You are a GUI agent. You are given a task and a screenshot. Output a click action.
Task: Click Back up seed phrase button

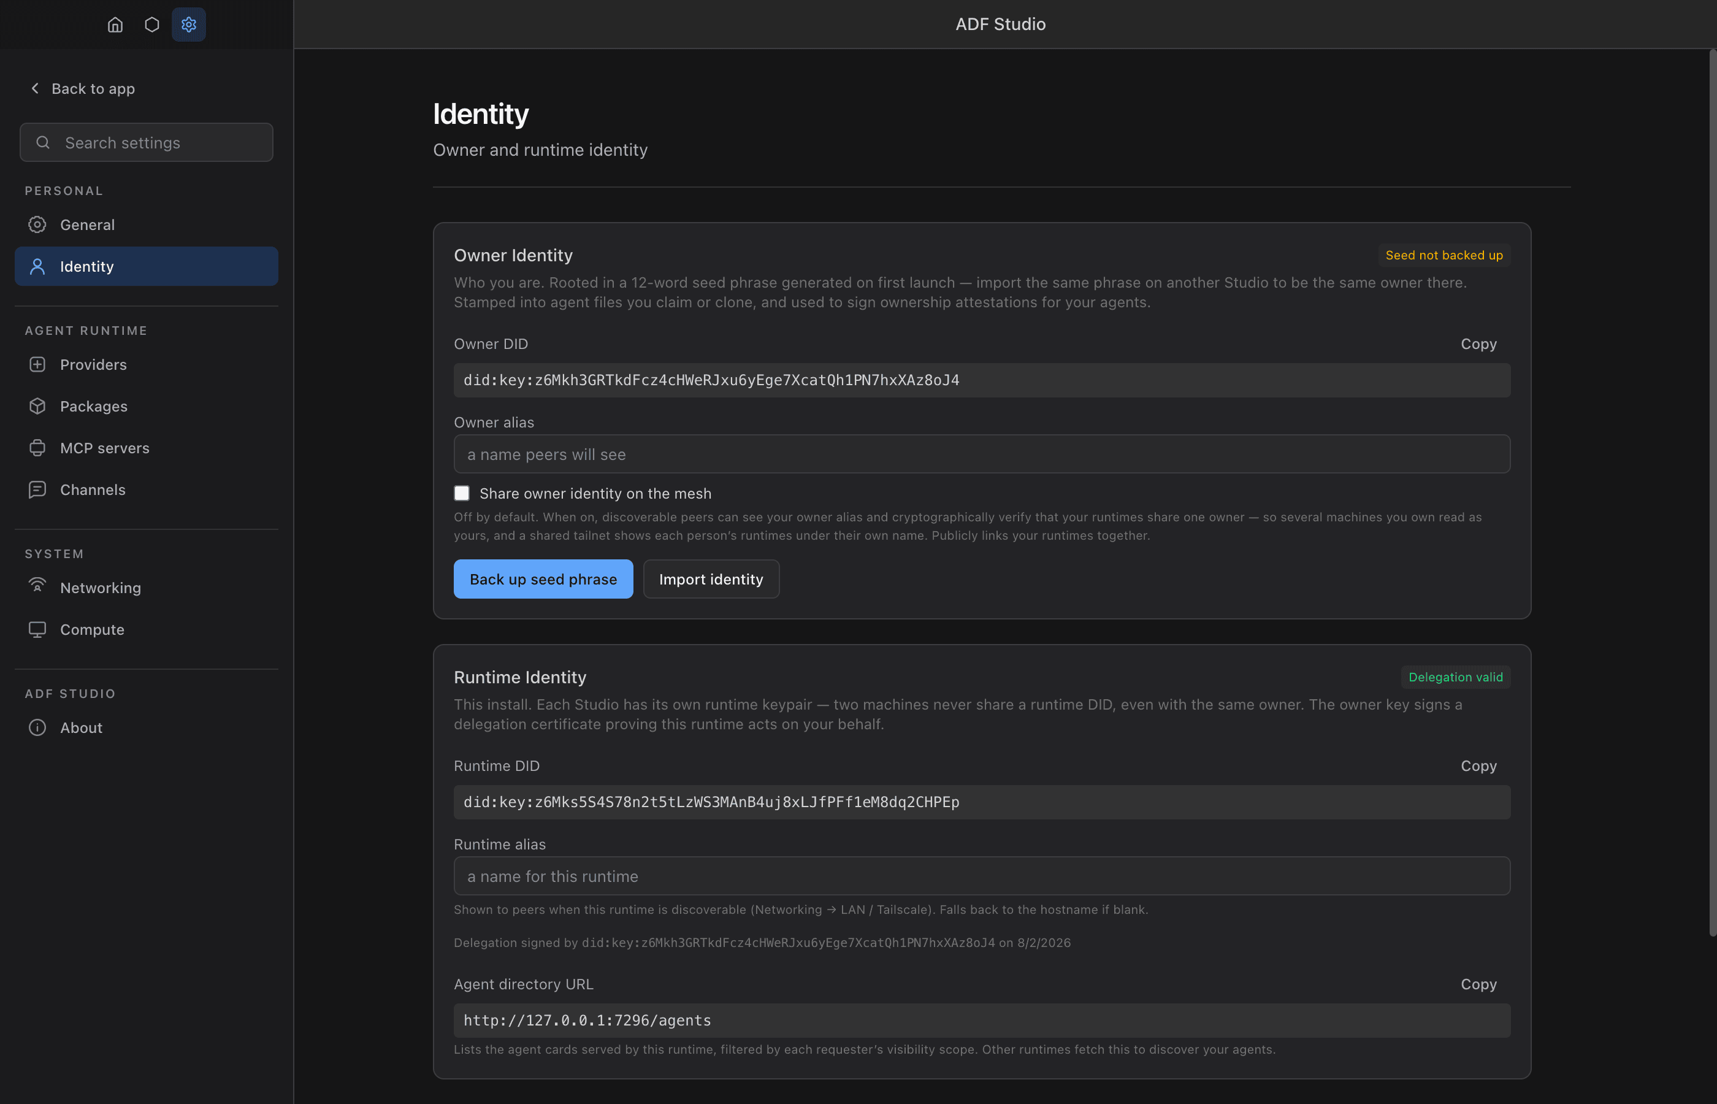point(543,579)
